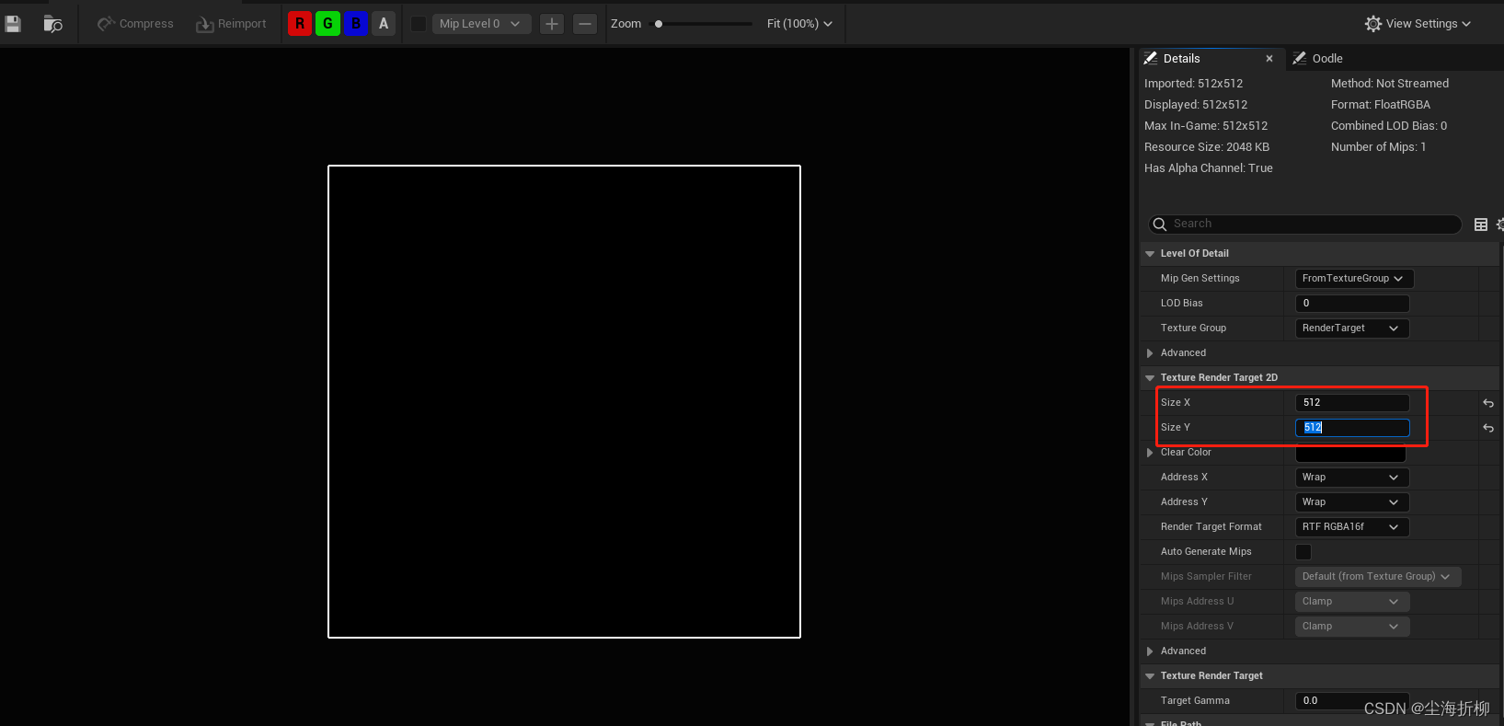Image resolution: width=1504 pixels, height=726 pixels.
Task: Reset Size Y to default arrow
Action: [1488, 428]
